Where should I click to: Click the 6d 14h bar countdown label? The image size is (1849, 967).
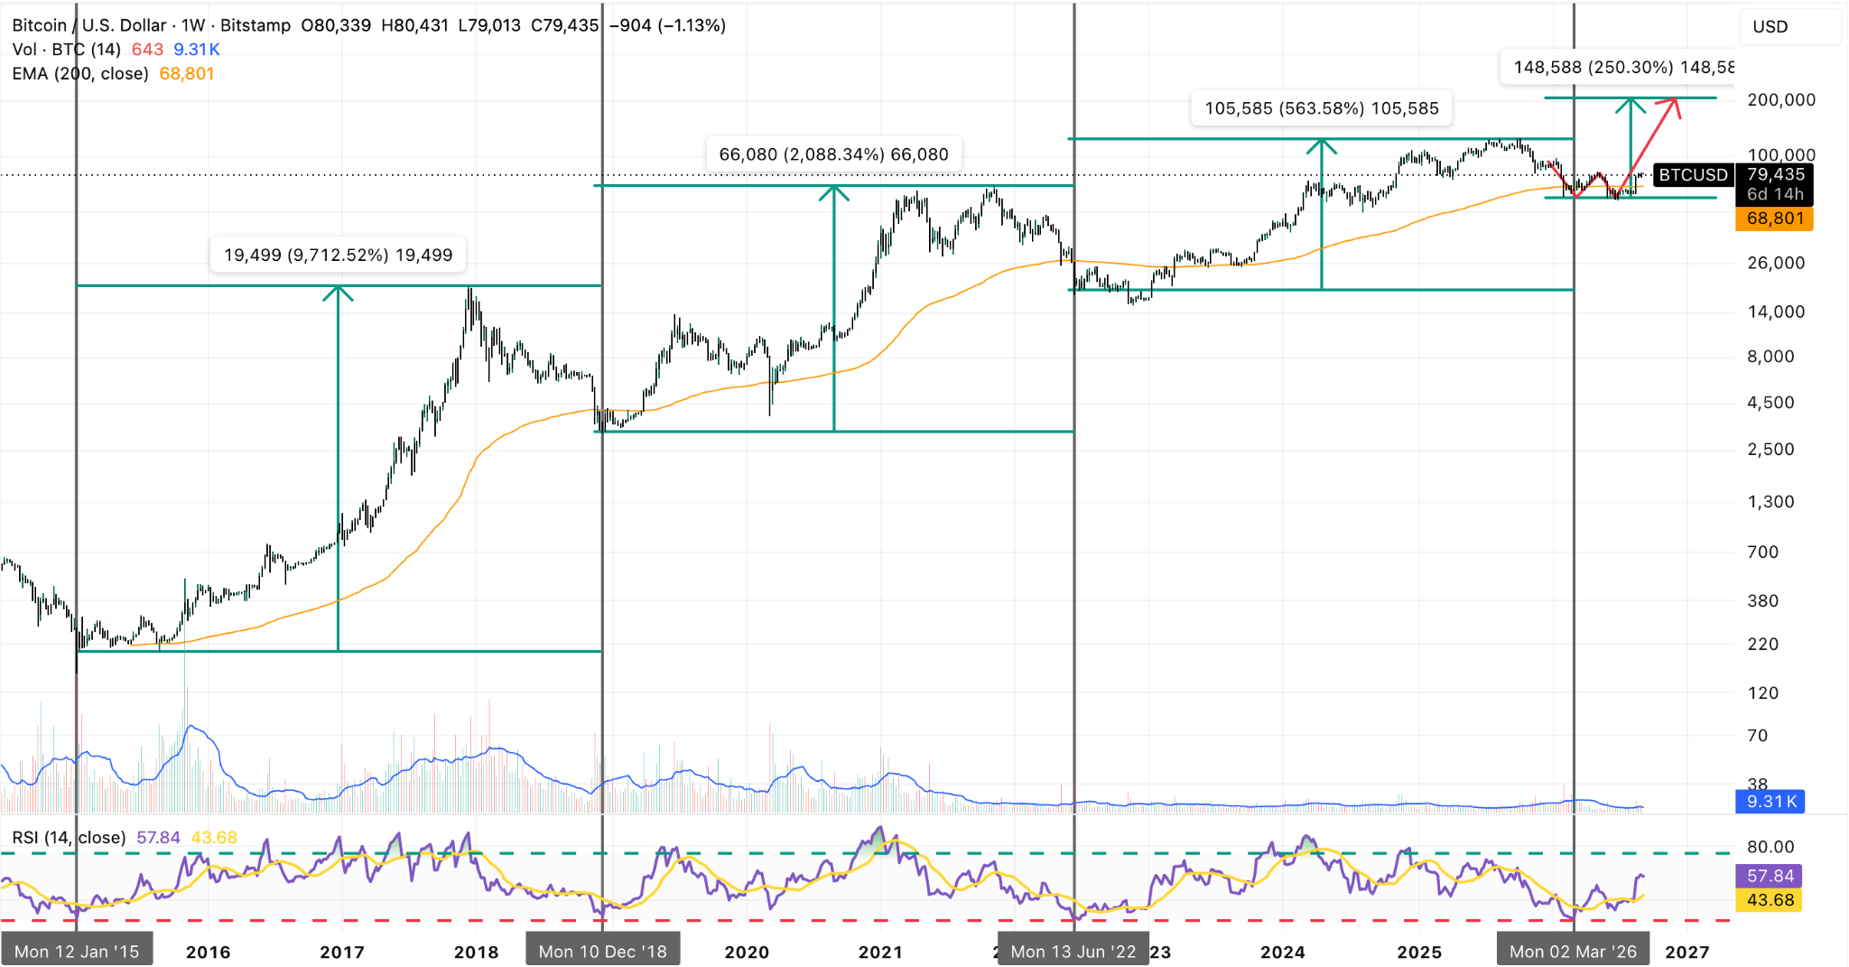[x=1775, y=194]
